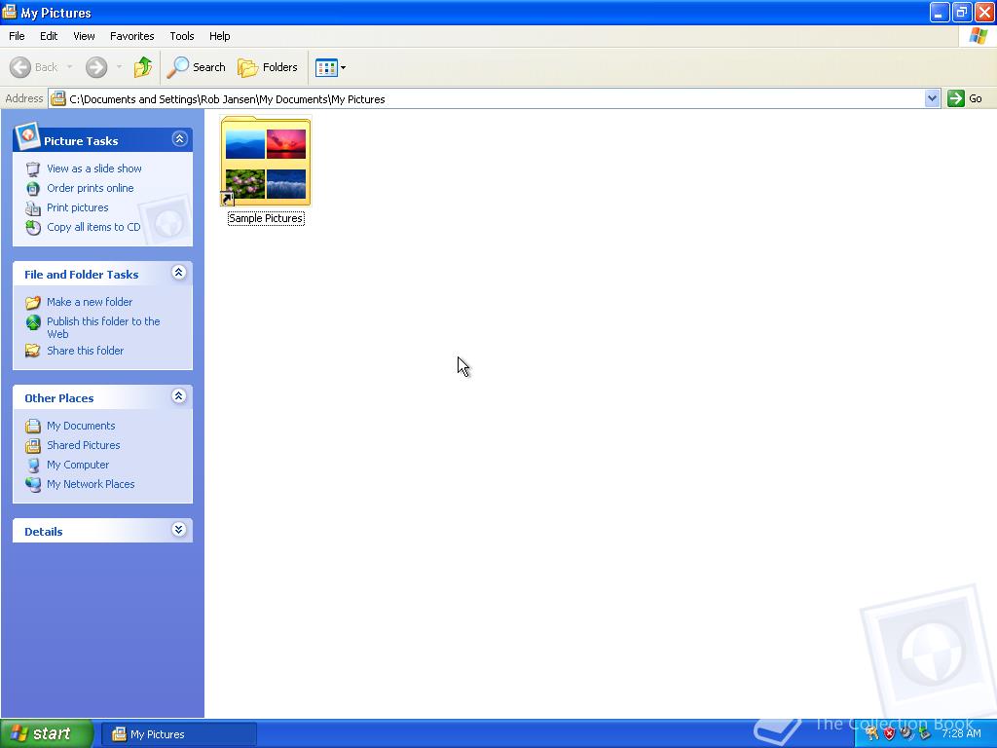The height and width of the screenshot is (748, 997).
Task: Click the Windows flag logo in menu bar
Action: (978, 36)
